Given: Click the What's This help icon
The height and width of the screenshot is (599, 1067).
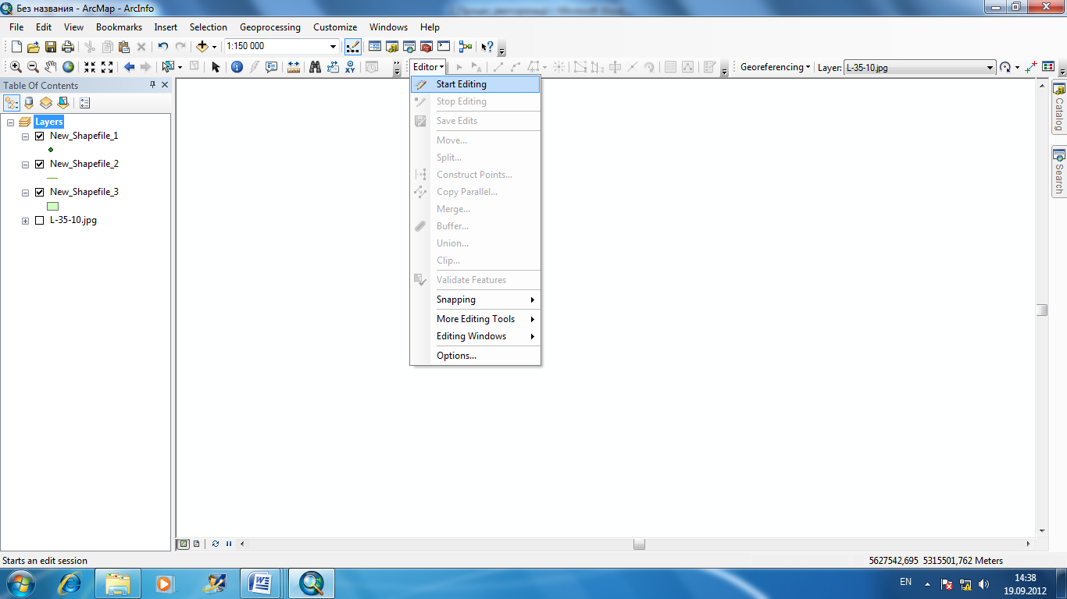Looking at the screenshot, I should click(x=487, y=47).
